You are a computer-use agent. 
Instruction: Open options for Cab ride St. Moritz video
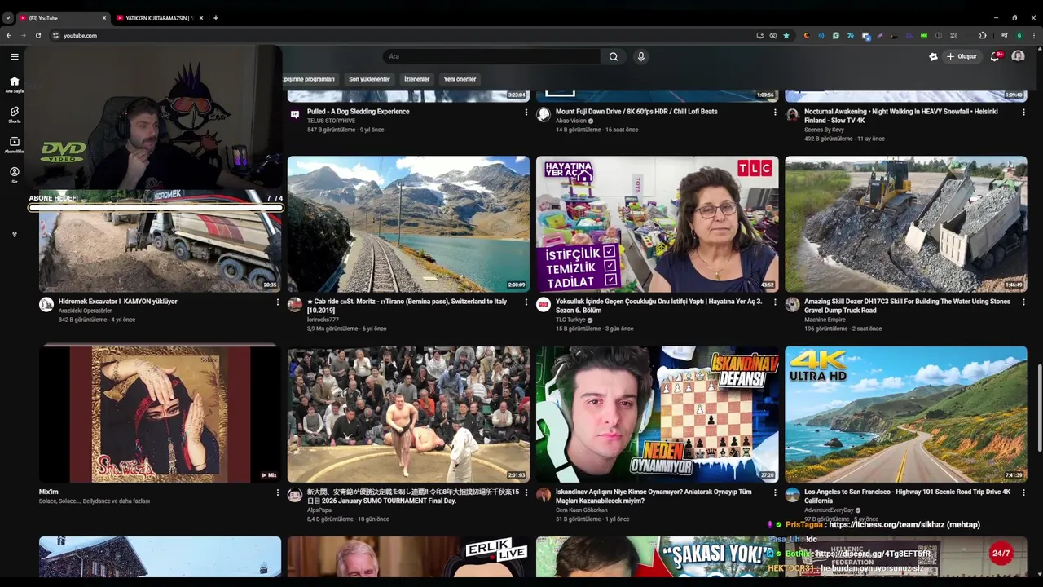pos(526,302)
